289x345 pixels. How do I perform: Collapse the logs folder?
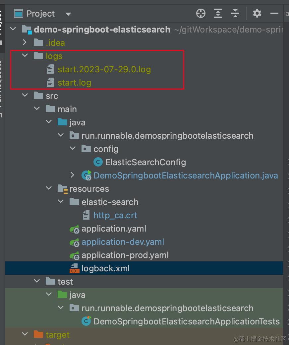click(x=25, y=55)
